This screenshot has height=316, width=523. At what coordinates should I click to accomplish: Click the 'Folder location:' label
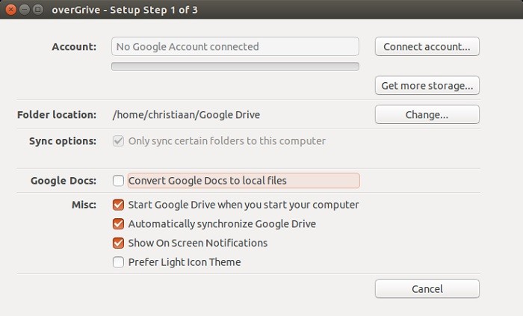[x=57, y=114]
